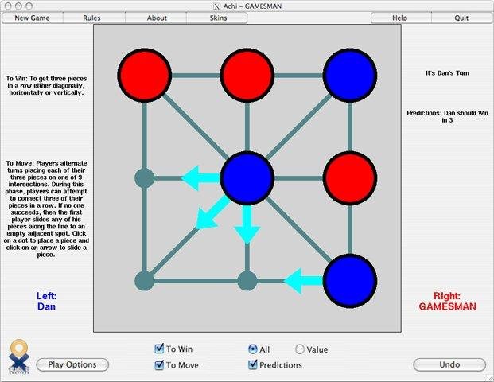Click the red piece at top-middle
The height and width of the screenshot is (382, 494).
[x=247, y=76]
